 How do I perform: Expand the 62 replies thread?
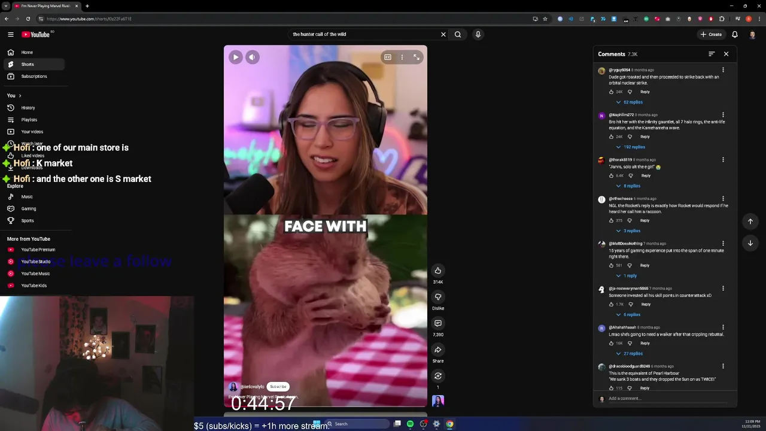tap(630, 102)
